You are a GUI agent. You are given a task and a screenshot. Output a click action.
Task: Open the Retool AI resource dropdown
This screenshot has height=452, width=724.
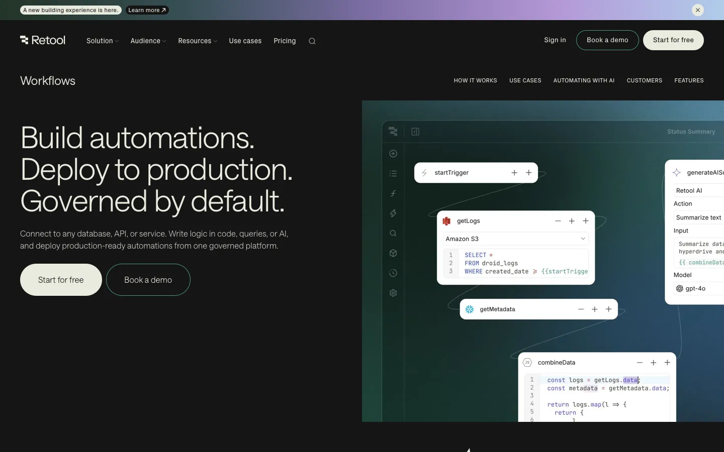coord(699,191)
